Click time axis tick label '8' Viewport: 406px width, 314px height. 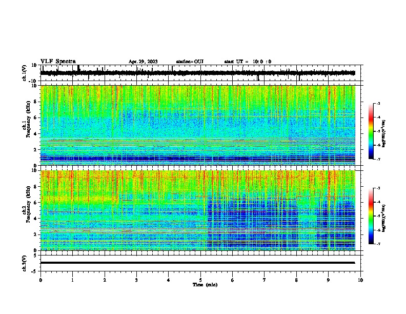tap(296, 280)
